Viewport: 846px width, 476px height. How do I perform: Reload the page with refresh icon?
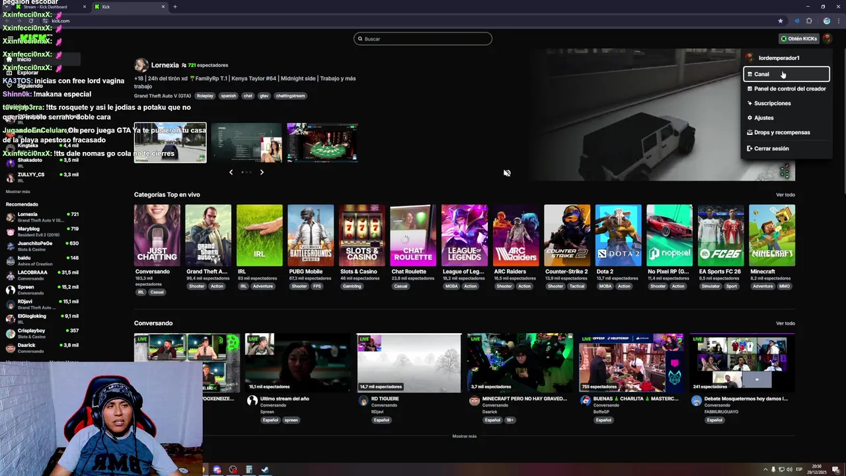[30, 20]
